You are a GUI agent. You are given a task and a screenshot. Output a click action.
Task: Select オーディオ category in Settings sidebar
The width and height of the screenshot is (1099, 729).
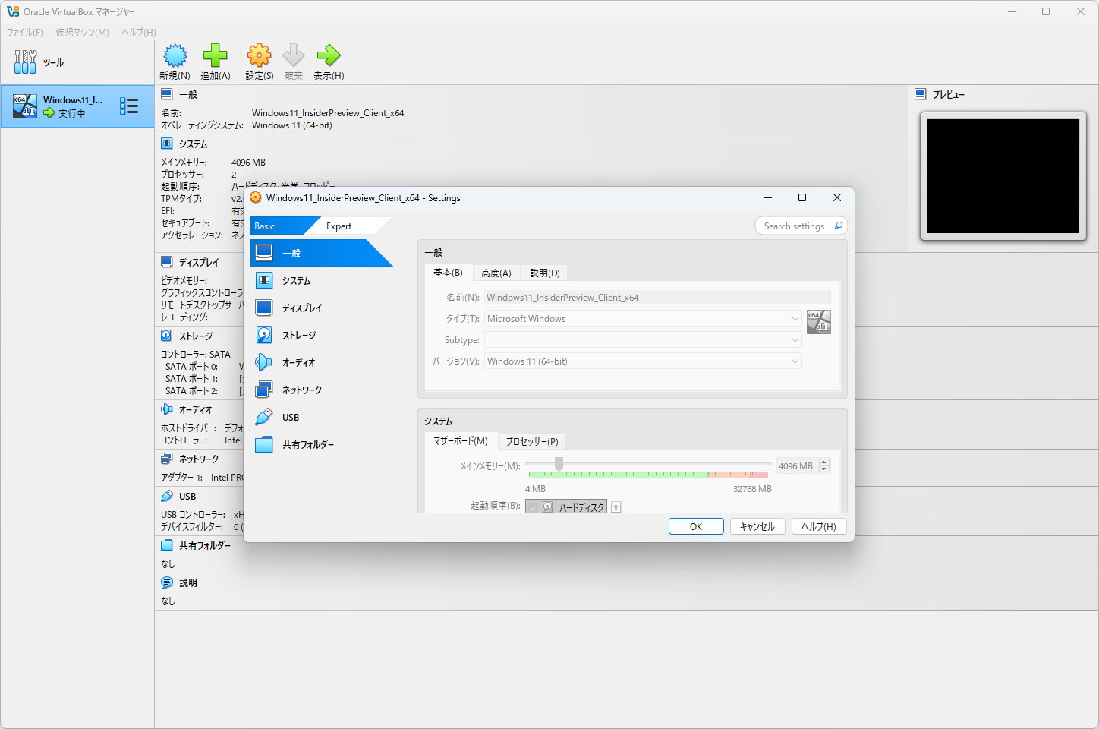(321, 362)
